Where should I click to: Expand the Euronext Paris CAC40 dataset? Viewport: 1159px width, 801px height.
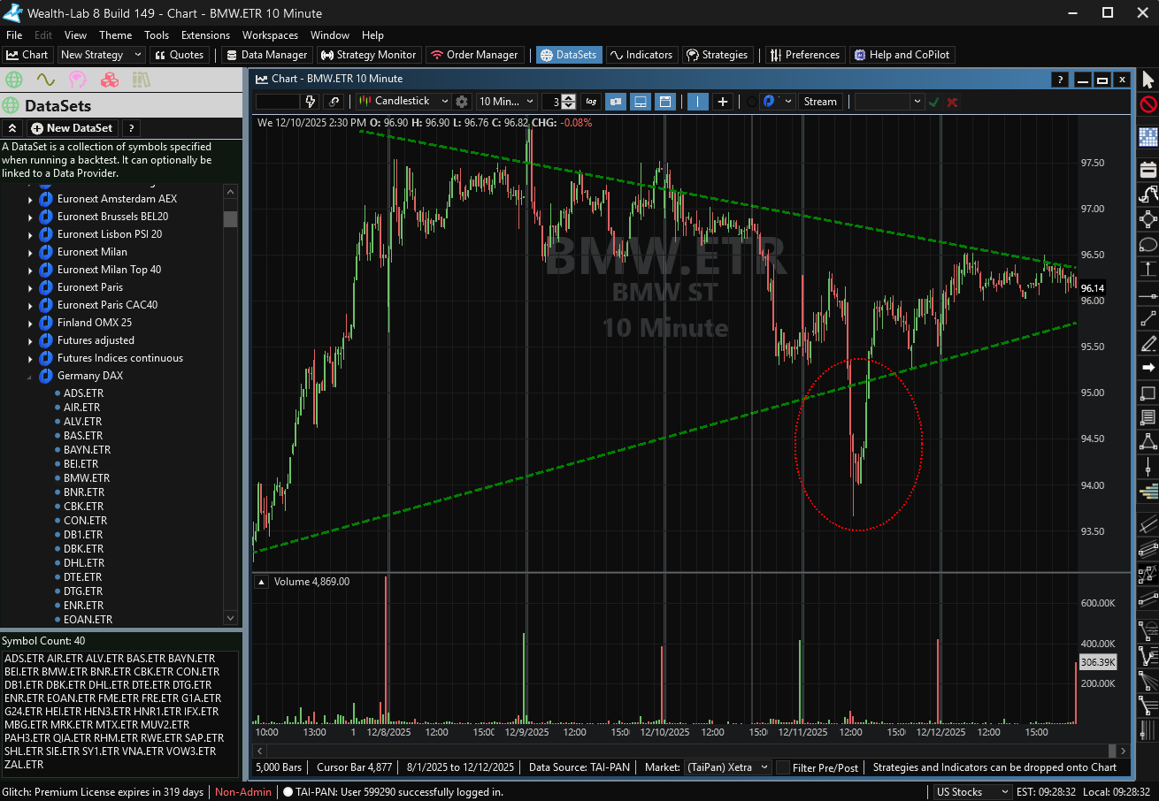(x=30, y=305)
